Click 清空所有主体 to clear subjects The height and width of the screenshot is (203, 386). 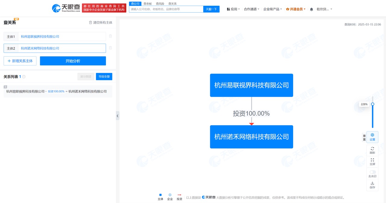click(100, 23)
